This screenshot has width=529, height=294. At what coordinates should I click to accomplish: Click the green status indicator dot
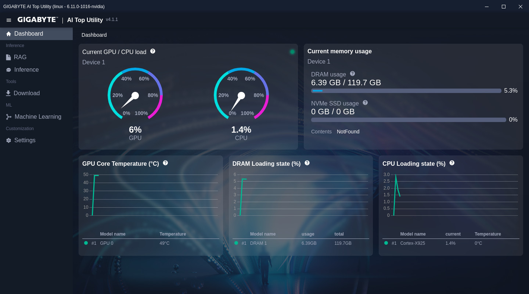point(292,52)
